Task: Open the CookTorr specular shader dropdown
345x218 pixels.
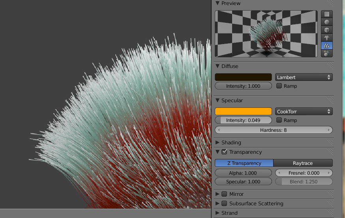Action: (304, 111)
